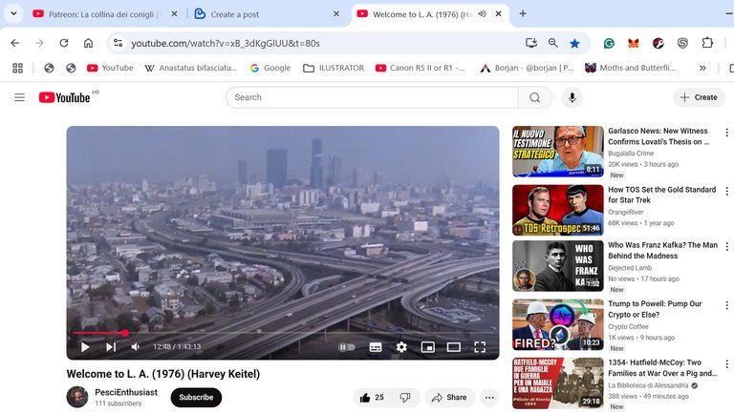Click the YouTube Search field
The image size is (734, 413).
372,97
